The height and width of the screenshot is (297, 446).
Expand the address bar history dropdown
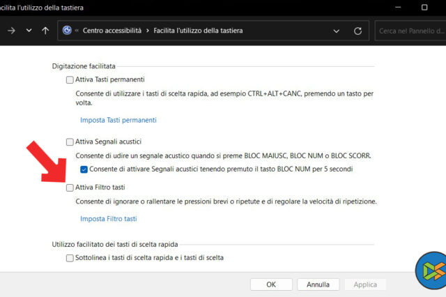click(x=337, y=31)
